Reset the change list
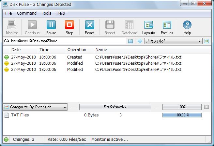This screenshot has height=146, width=214. click(x=90, y=25)
